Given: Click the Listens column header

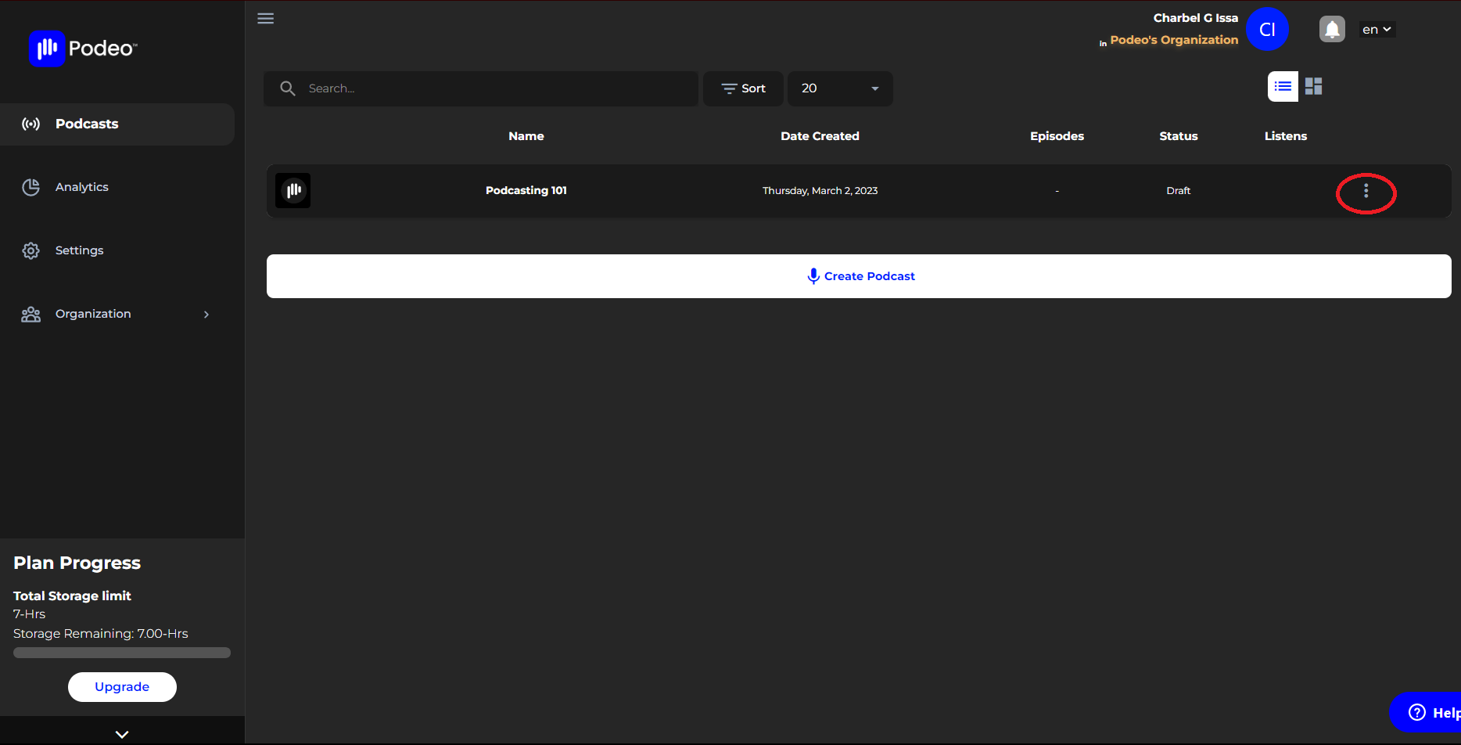Looking at the screenshot, I should click(x=1286, y=136).
